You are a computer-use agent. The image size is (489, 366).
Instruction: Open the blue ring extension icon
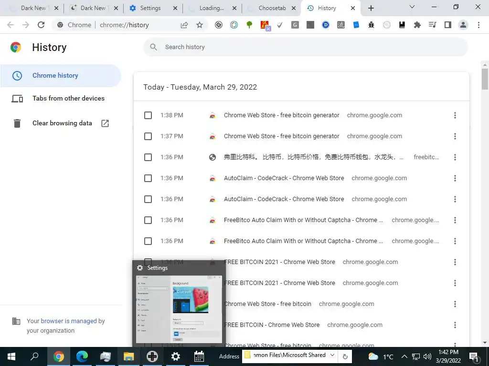234,25
